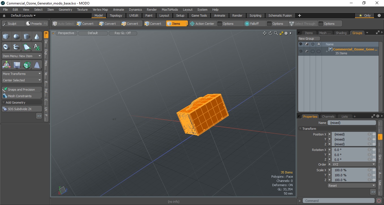
Task: Toggle the Order channel circle
Action: (329, 164)
